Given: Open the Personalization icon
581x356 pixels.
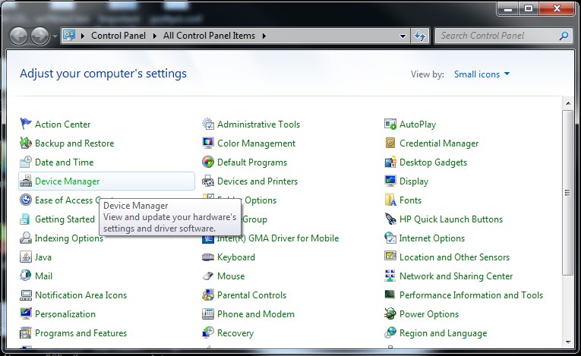Looking at the screenshot, I should click(26, 313).
